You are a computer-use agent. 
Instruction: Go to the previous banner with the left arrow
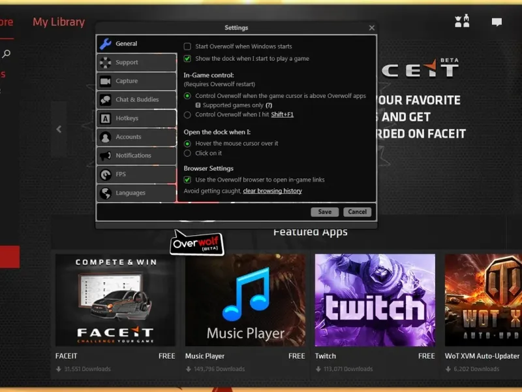pyautogui.click(x=59, y=129)
